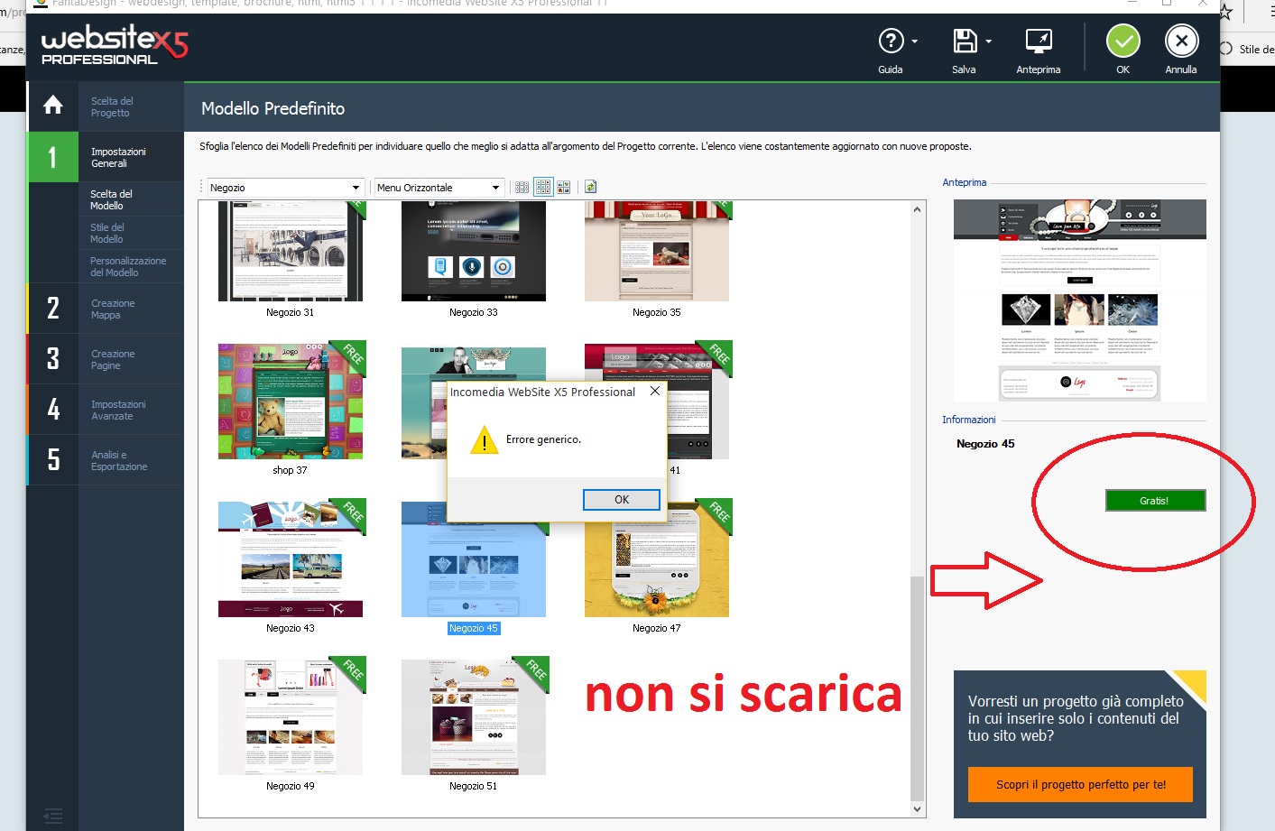Click OK in the Errore generico dialog

[622, 500]
